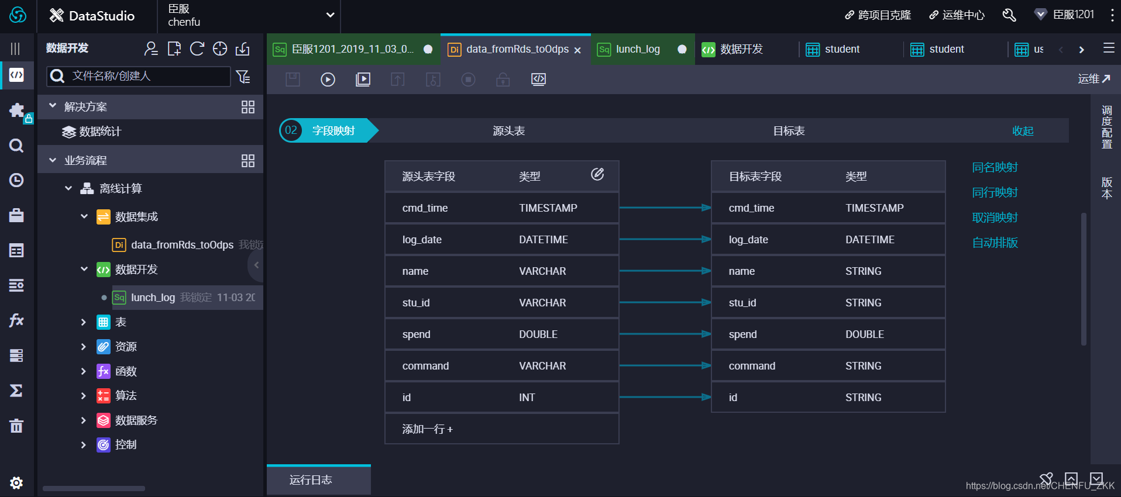This screenshot has width=1121, height=497.
Task: Click the lock icon in editor toolbar
Action: pos(503,80)
